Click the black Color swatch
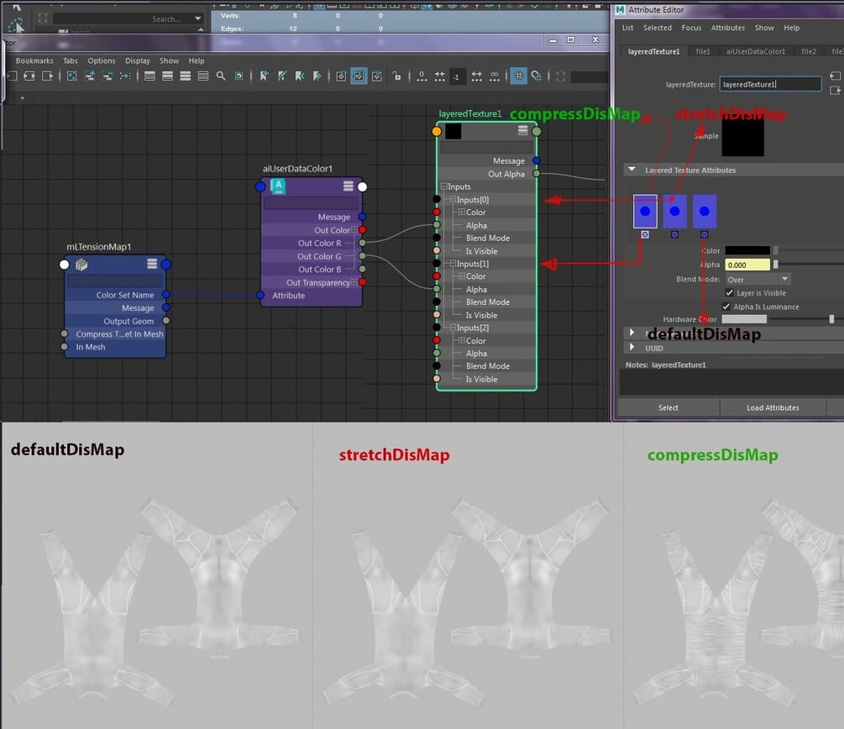844x729 pixels. [747, 250]
